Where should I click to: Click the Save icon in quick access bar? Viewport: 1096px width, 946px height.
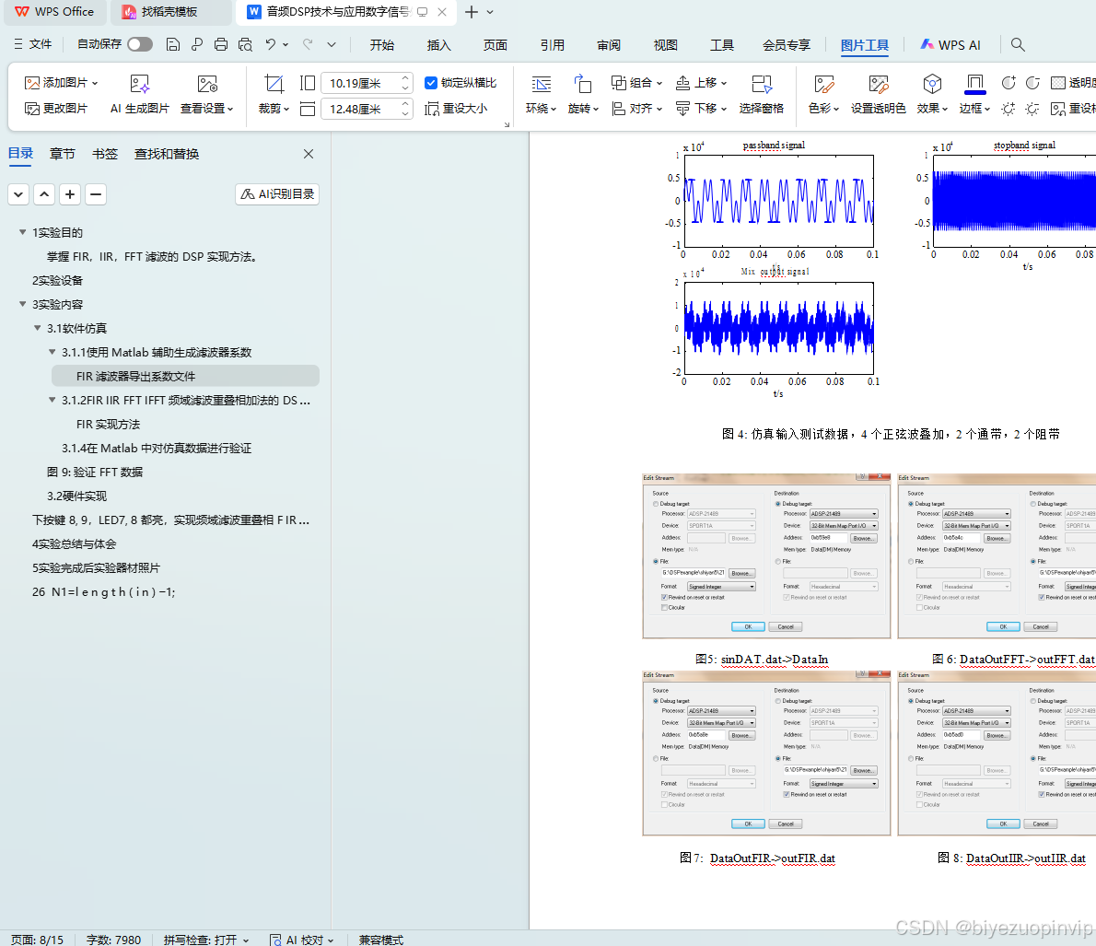point(172,44)
